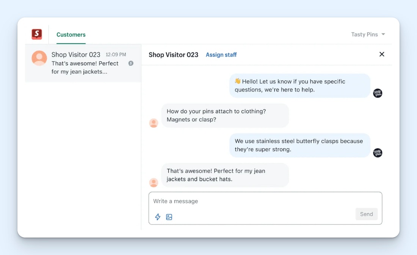Switch to the Customers tab
Viewport: 417px width, 255px height.
pyautogui.click(x=71, y=35)
